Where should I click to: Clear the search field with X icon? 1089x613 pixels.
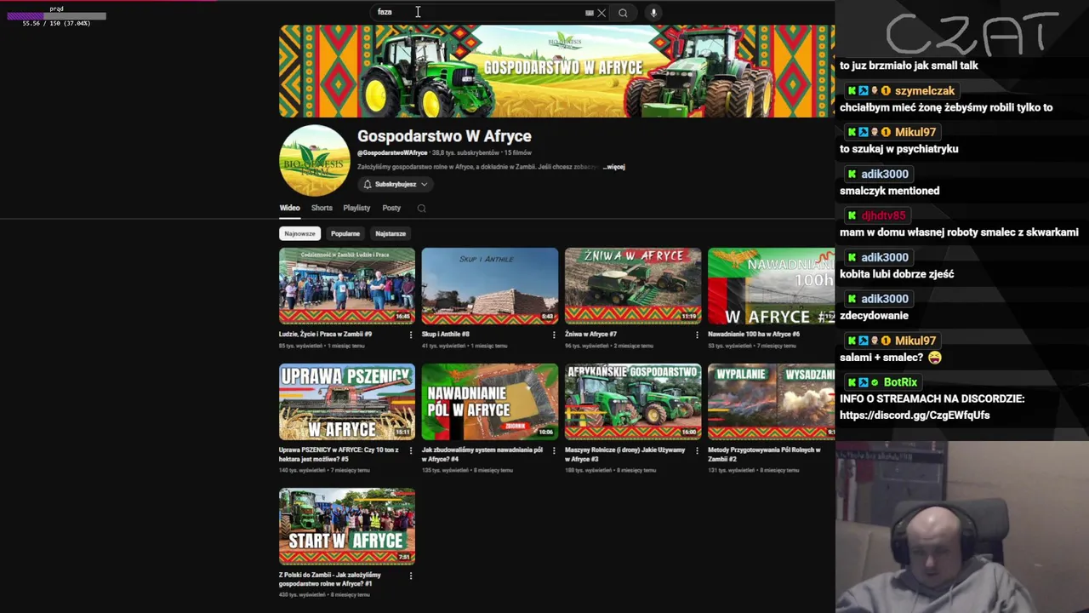[602, 13]
